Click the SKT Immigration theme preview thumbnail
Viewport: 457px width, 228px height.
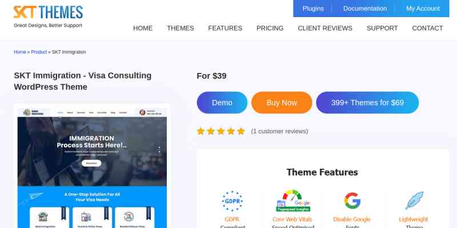click(x=92, y=166)
